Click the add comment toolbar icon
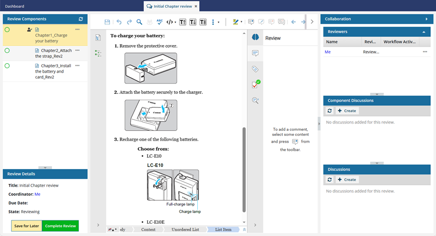The height and width of the screenshot is (236, 436). pyautogui.click(x=251, y=22)
